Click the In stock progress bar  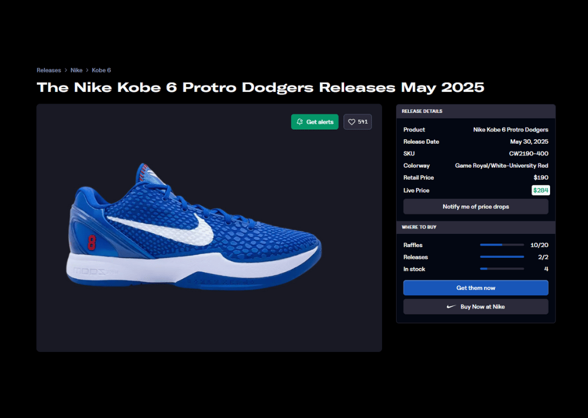pyautogui.click(x=502, y=269)
